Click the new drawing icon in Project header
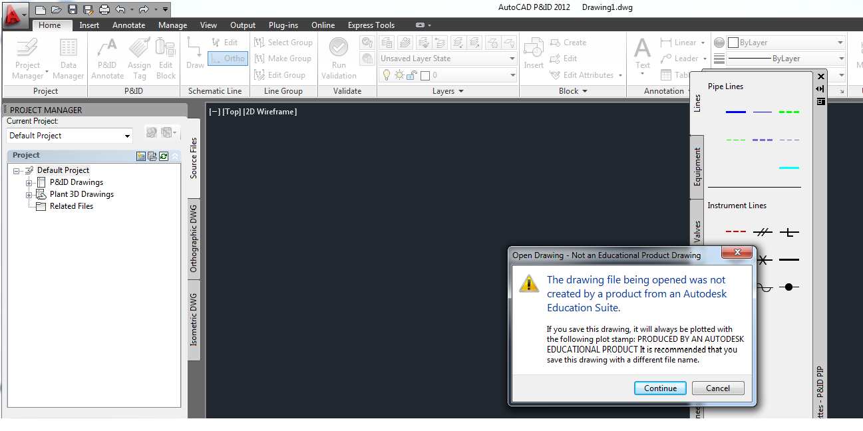This screenshot has width=863, height=431. (x=141, y=156)
